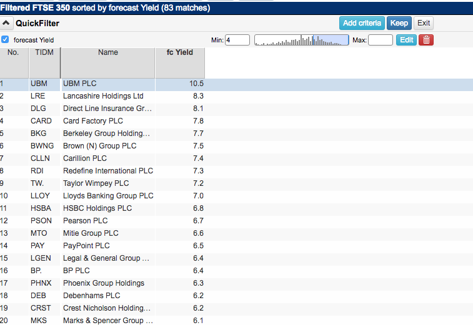
Task: Click the RDI ticker cell
Action: 44,171
